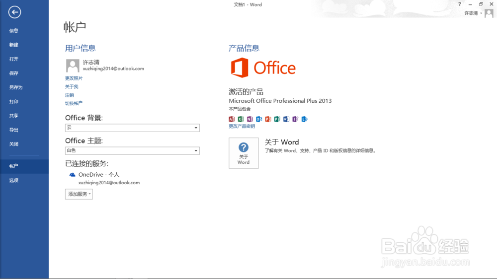Click the Publisher product icon

277,119
